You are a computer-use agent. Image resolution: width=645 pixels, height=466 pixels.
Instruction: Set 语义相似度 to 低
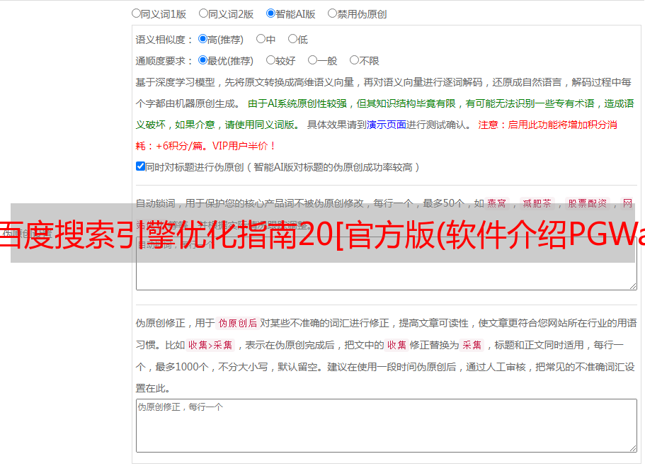tap(292, 39)
